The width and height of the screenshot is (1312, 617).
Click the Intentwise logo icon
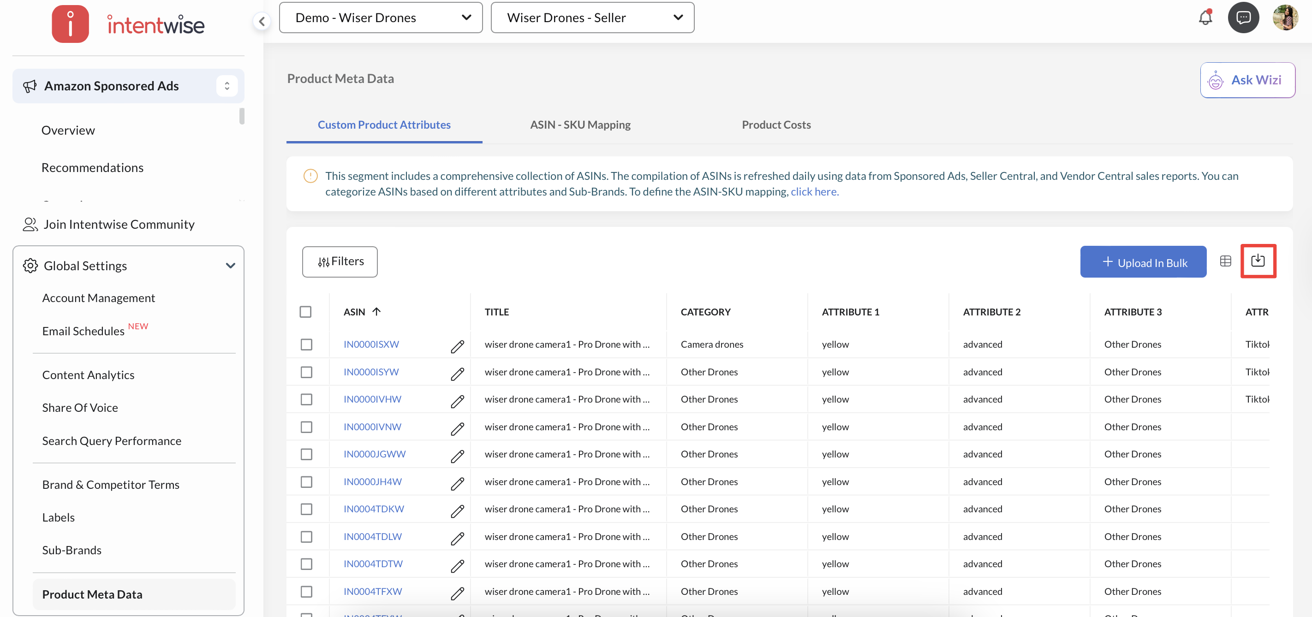click(70, 24)
